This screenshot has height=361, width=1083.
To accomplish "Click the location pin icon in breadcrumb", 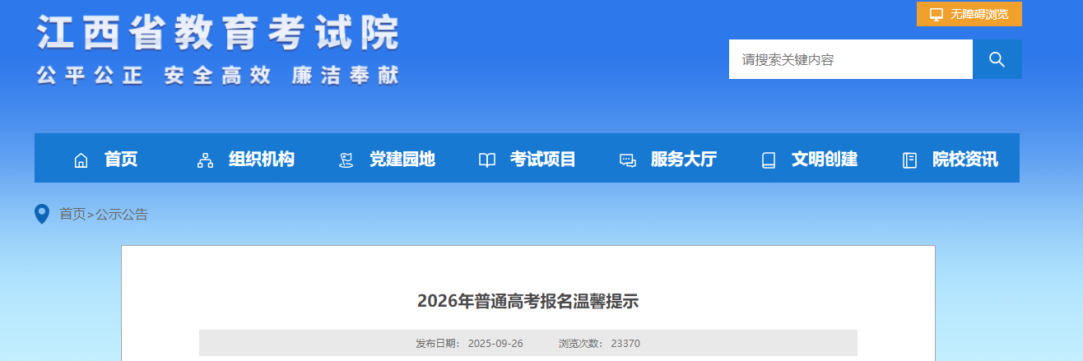I will [42, 215].
